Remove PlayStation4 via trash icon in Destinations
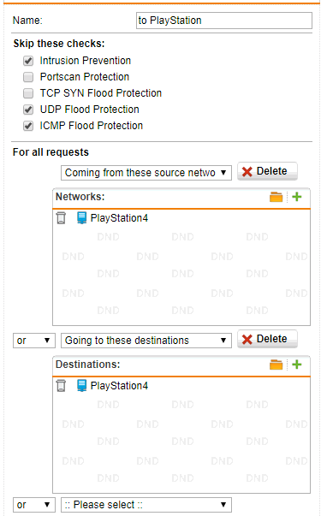321x516 pixels. 61,386
